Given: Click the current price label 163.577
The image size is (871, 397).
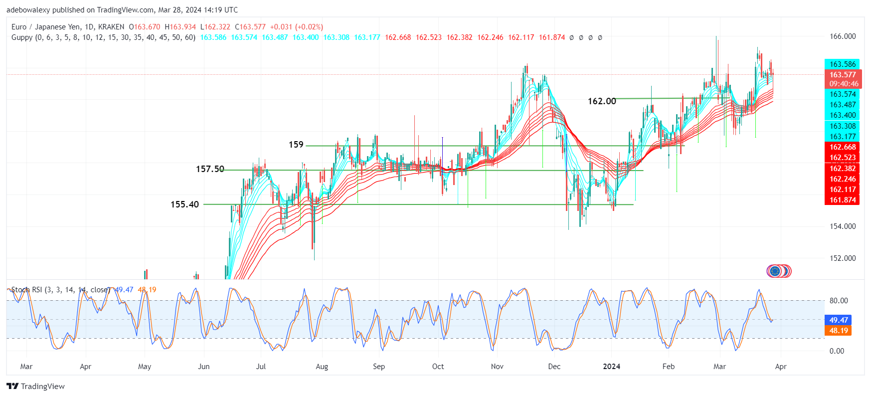Looking at the screenshot, I should [x=843, y=75].
